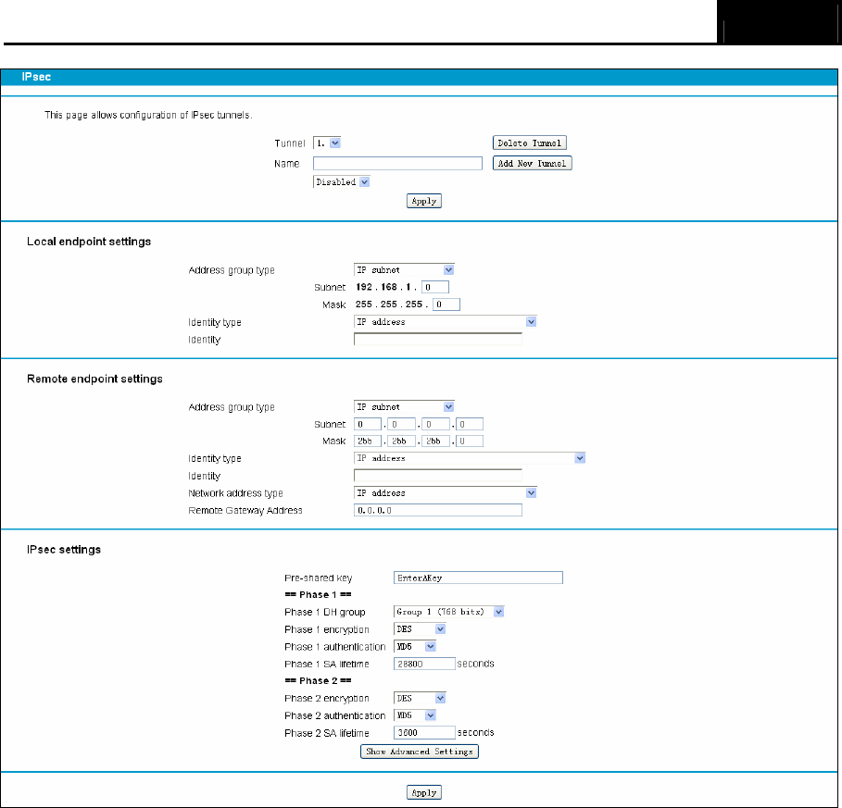Click the Add New Tunnel button

(x=533, y=163)
